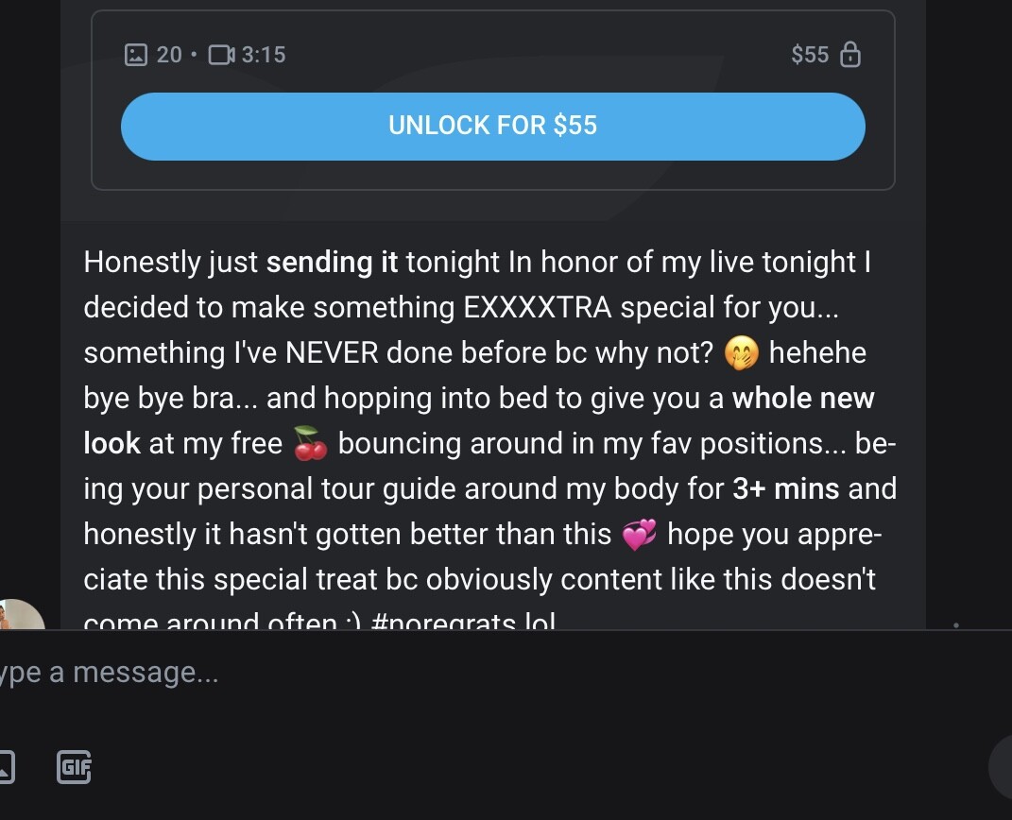Click the cherries emoji in the message

[x=310, y=444]
